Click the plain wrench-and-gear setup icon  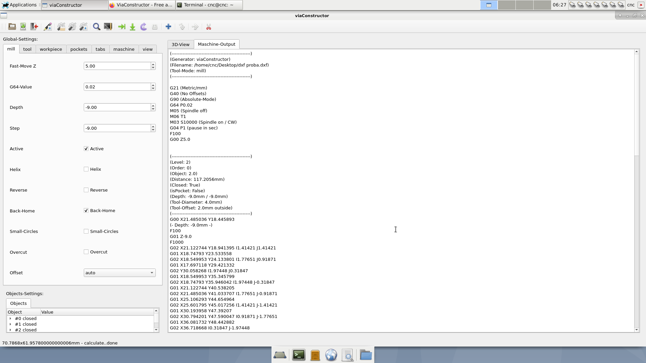(x=72, y=27)
